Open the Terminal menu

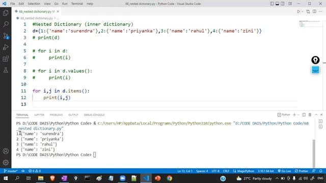[77, 4]
